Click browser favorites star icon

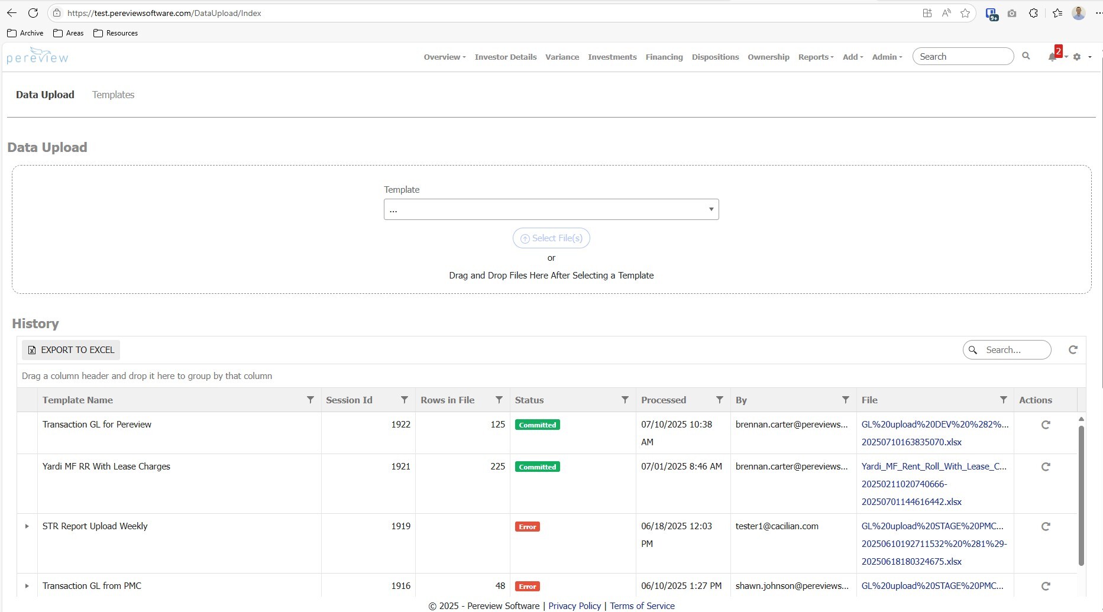(965, 13)
